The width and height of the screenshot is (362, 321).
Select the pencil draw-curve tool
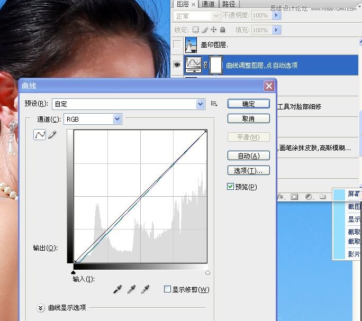point(52,134)
